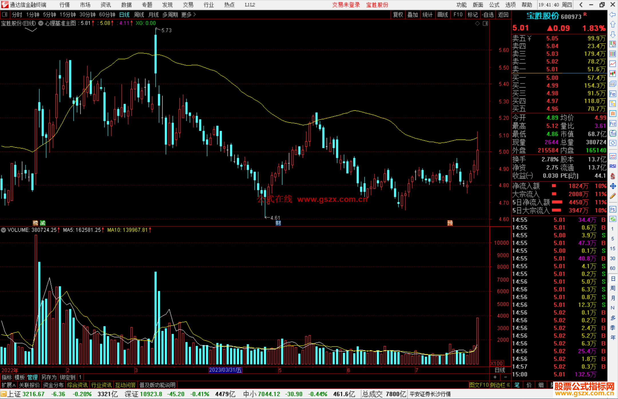
Task: Select the candlestick chart icon in sidebar
Action: point(613,74)
